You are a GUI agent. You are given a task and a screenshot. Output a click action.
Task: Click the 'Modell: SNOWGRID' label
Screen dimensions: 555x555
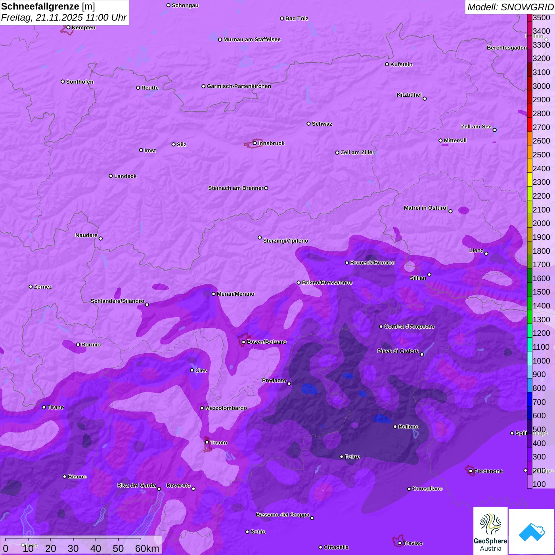click(510, 7)
